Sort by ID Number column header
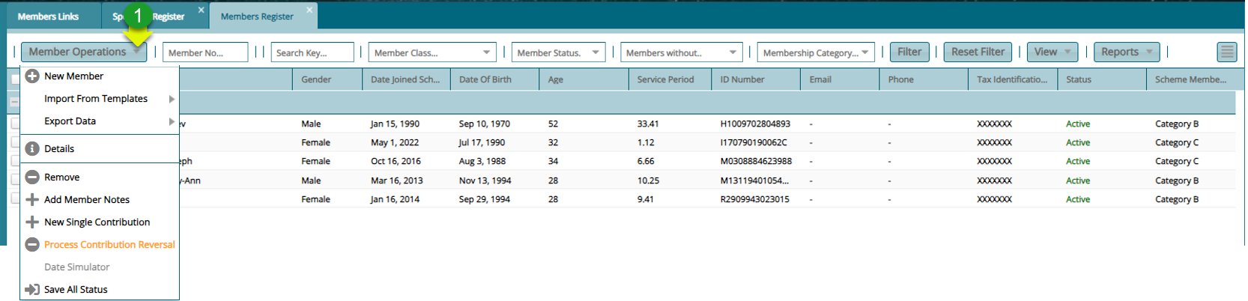This screenshot has width=1248, height=301. click(x=756, y=79)
